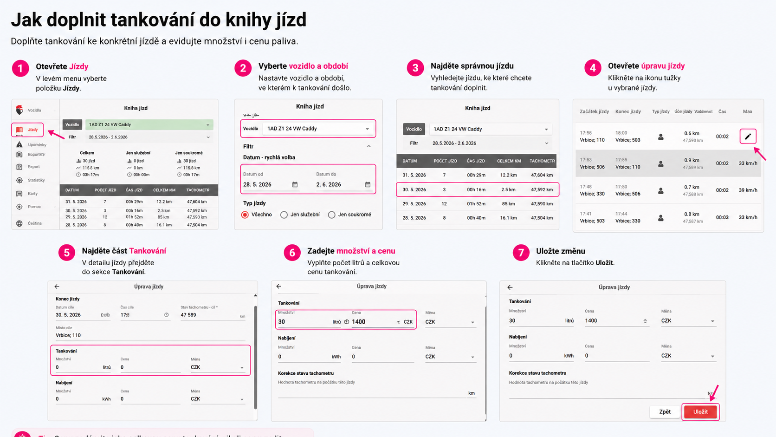
Task: Click back arrow in step 5 Úprava jízdy
Action: point(57,287)
